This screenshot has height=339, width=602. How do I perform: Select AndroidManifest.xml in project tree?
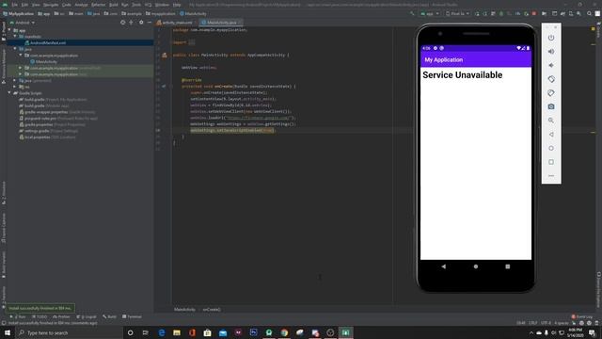pyautogui.click(x=48, y=42)
